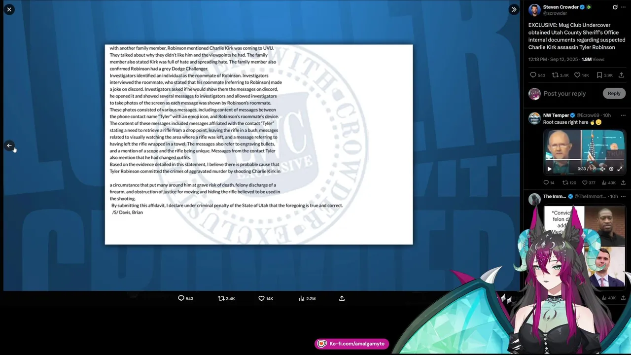Image resolution: width=631 pixels, height=355 pixels.
Task: Click the 1.8M Views count
Action: (593, 59)
